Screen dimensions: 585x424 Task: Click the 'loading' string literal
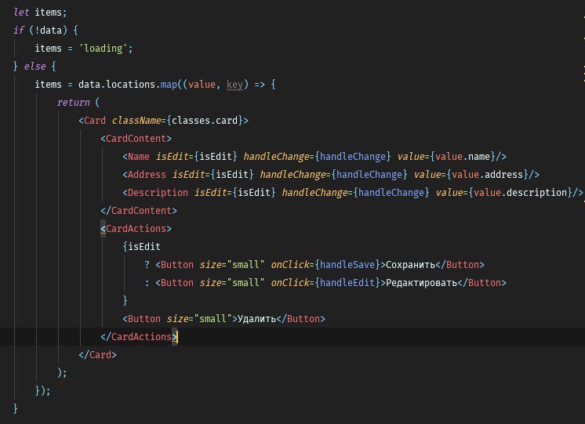(104, 49)
